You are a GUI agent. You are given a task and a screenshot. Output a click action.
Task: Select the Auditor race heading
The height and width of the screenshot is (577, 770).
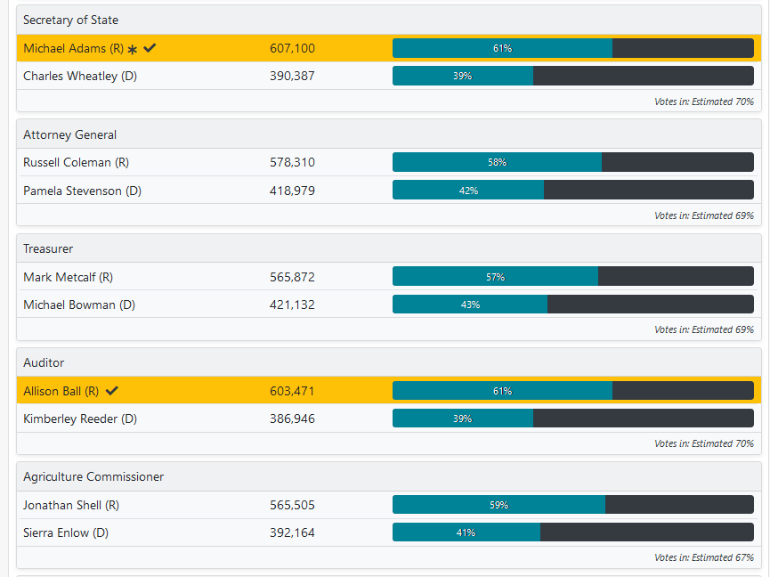click(44, 362)
